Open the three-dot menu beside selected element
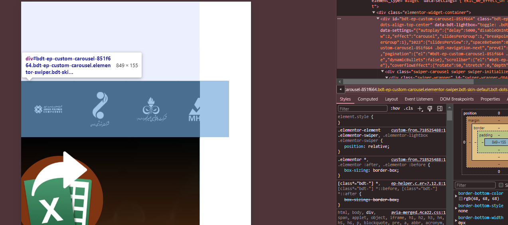The image size is (508, 225). point(339,19)
